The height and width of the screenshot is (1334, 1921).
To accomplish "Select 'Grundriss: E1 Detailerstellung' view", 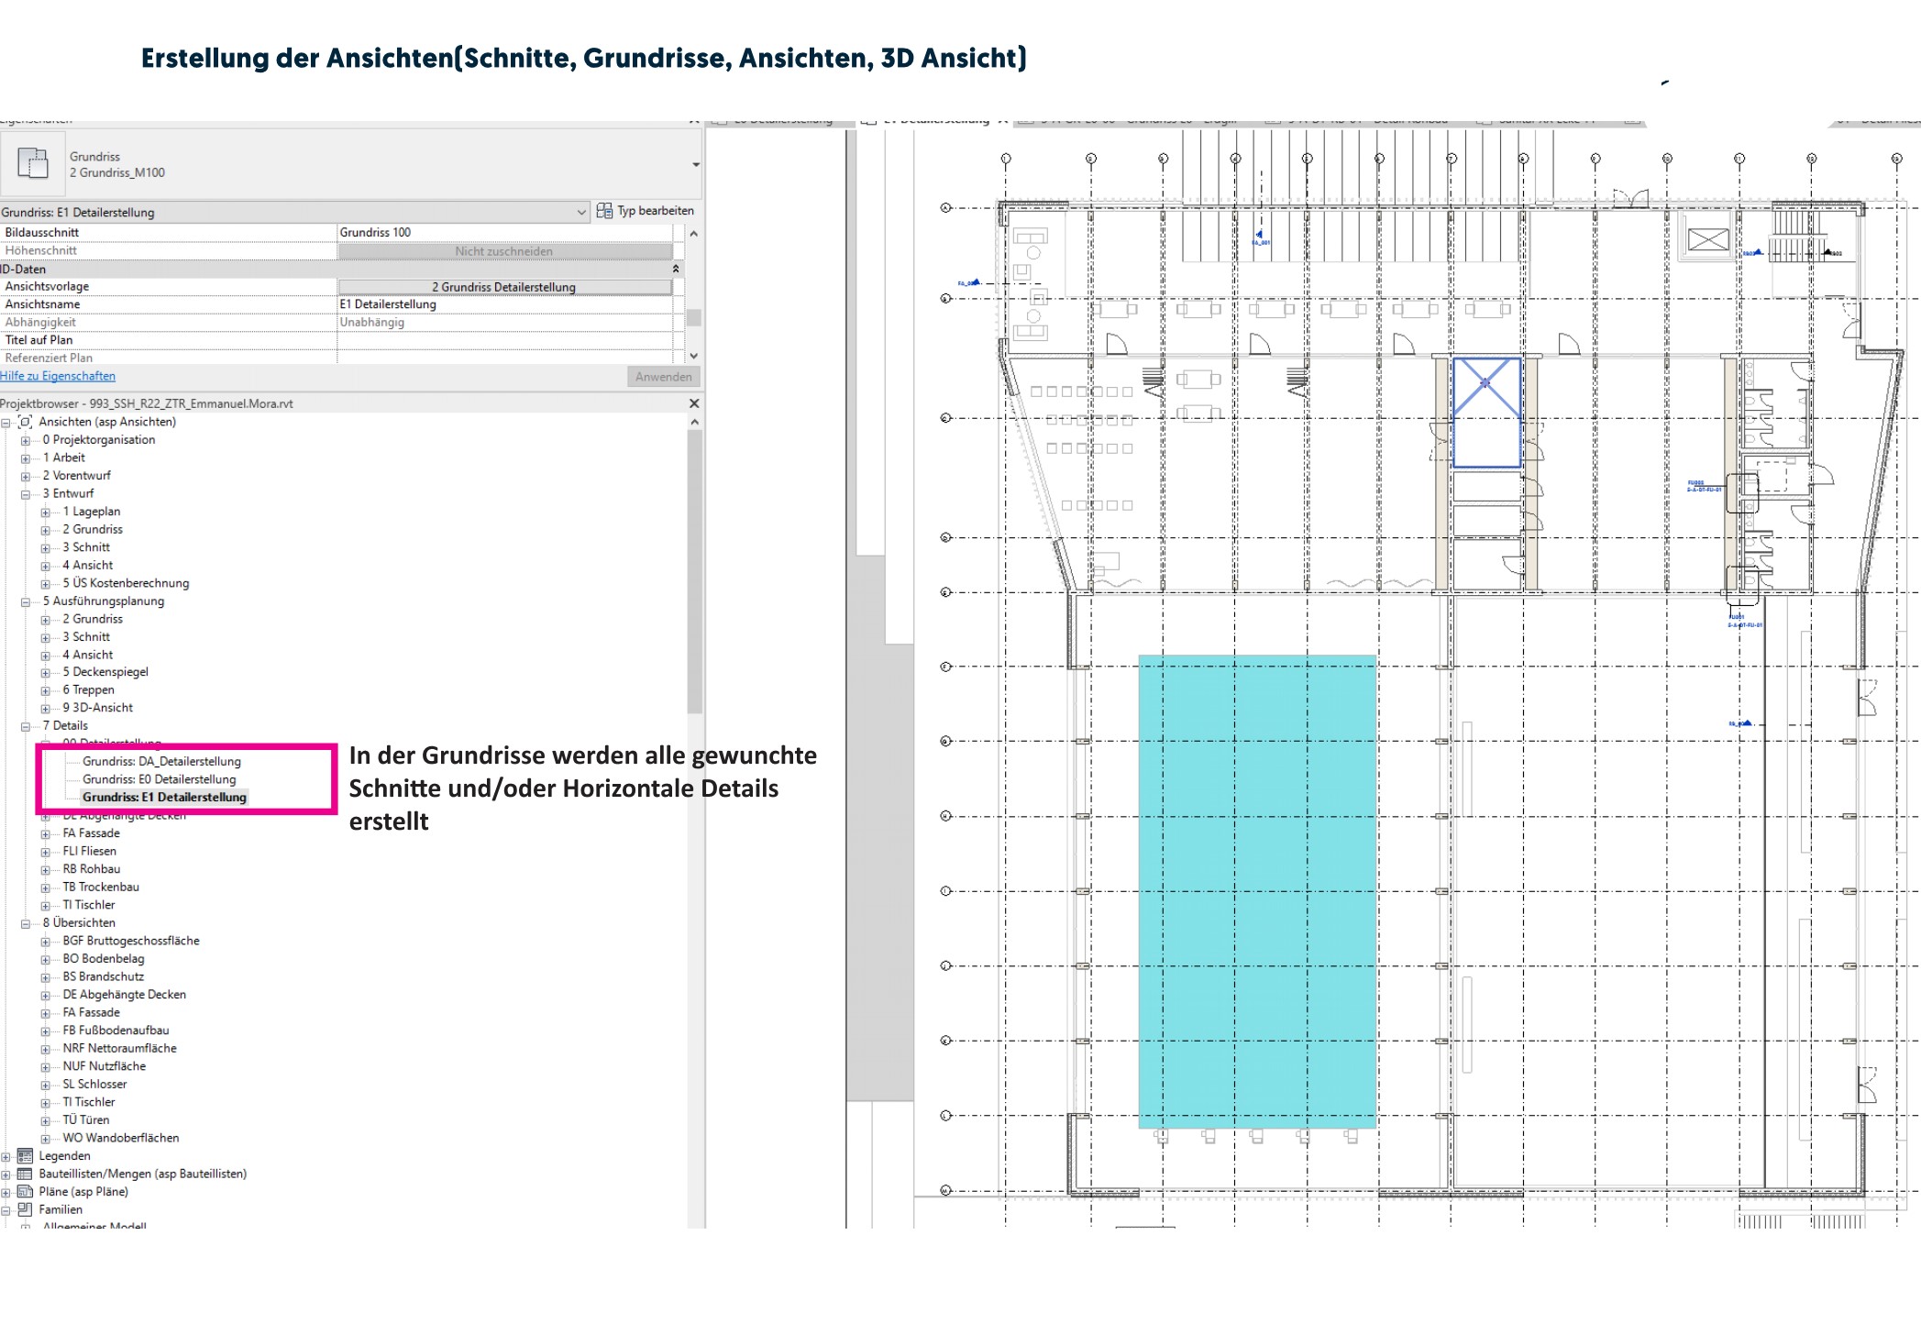I will (x=164, y=798).
